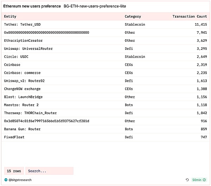Click the refresh query icon
This screenshot has width=211, height=186.
[x=187, y=180]
